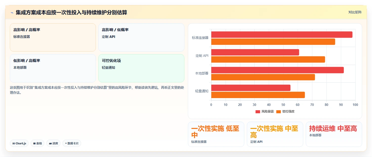Click the red 风险暴露 bar for 定制 API
This screenshot has width=372, height=157.
[x=255, y=52]
